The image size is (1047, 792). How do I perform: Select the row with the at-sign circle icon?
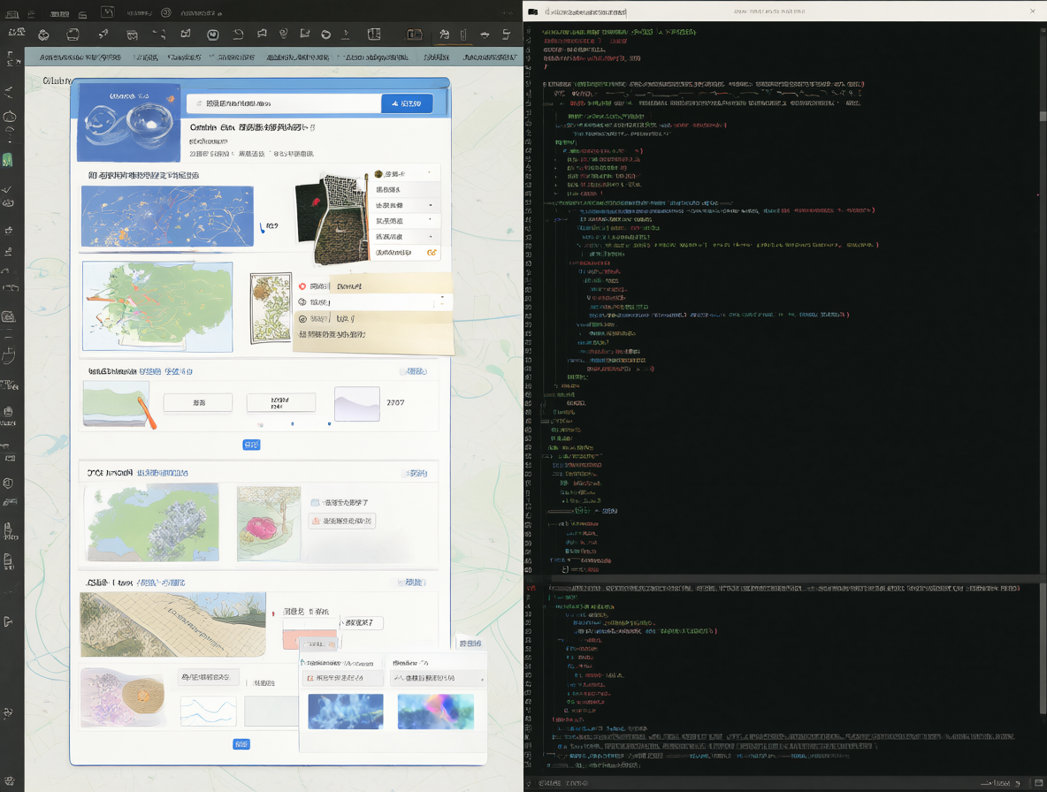pos(374,319)
